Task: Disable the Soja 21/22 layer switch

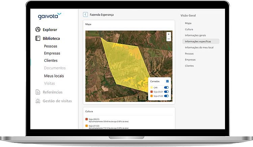Action: click(x=166, y=96)
